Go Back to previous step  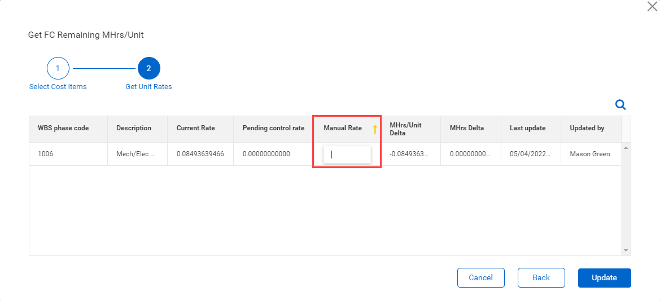[x=541, y=277]
